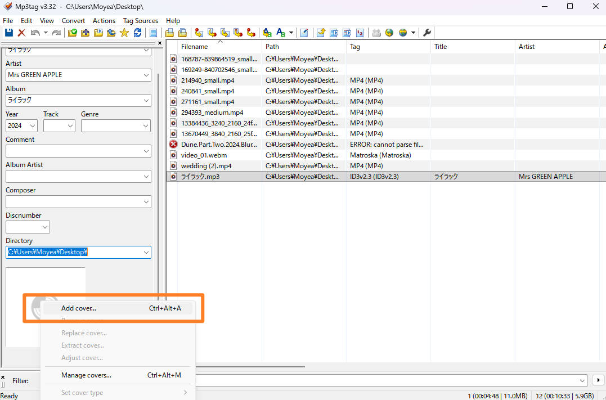Screen dimensions: 606x400
Task: Click the Artist column header
Action: (x=527, y=47)
